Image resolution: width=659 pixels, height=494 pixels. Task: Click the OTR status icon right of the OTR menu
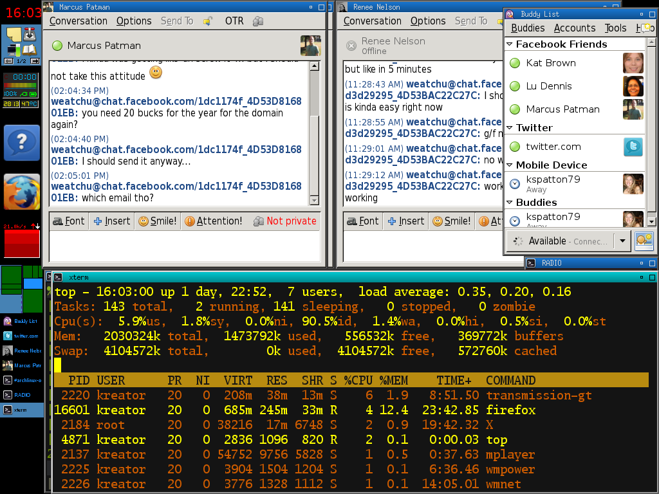pos(258,21)
